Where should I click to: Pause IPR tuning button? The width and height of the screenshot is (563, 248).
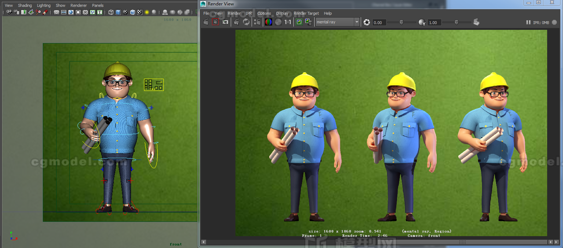point(528,22)
